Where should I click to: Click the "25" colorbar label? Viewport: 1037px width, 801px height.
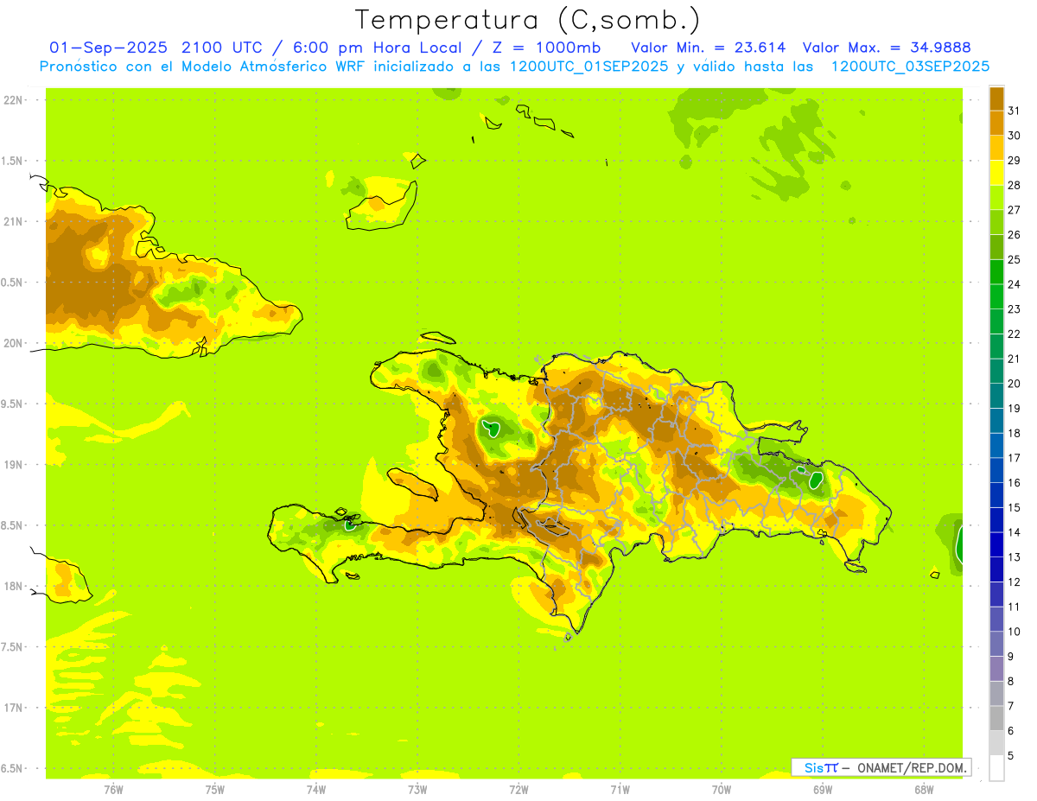(x=1014, y=259)
